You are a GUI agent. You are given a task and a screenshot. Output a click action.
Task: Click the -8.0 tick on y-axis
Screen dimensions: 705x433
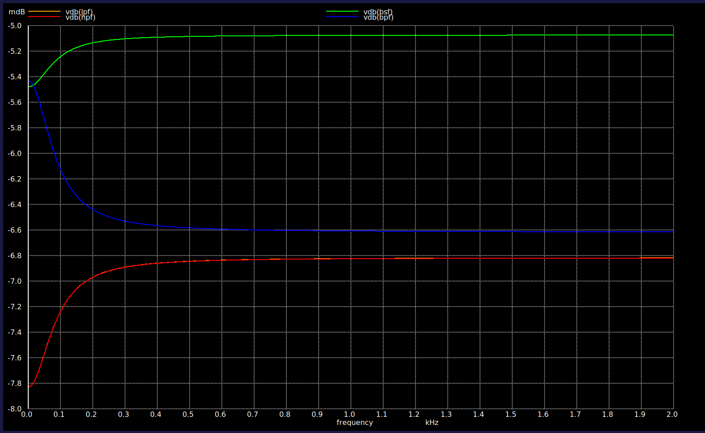[15, 409]
